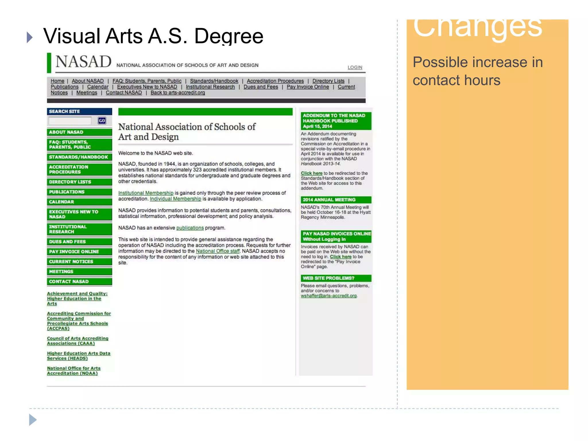The width and height of the screenshot is (588, 441).
Task: Open Council of Arts Accrediting Associations link
Action: [78, 341]
